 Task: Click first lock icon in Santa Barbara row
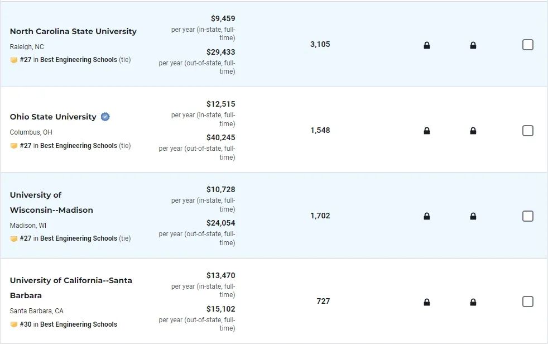[427, 302]
